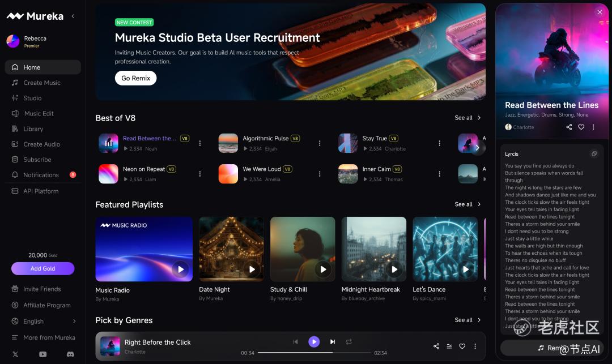Like Read Between the Lines in song panel
The image size is (612, 364).
pyautogui.click(x=581, y=127)
